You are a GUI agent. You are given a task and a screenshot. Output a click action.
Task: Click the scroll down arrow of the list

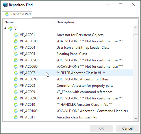[136, 119]
